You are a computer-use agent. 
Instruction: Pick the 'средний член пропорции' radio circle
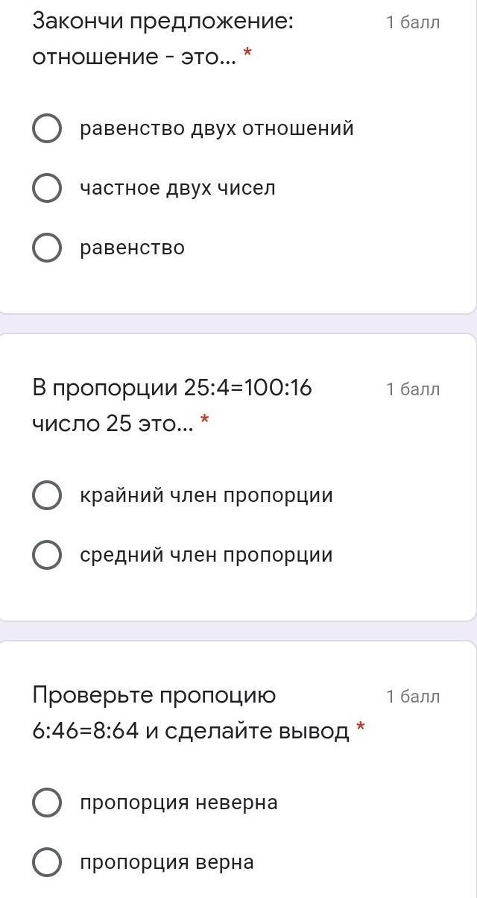coord(47,555)
